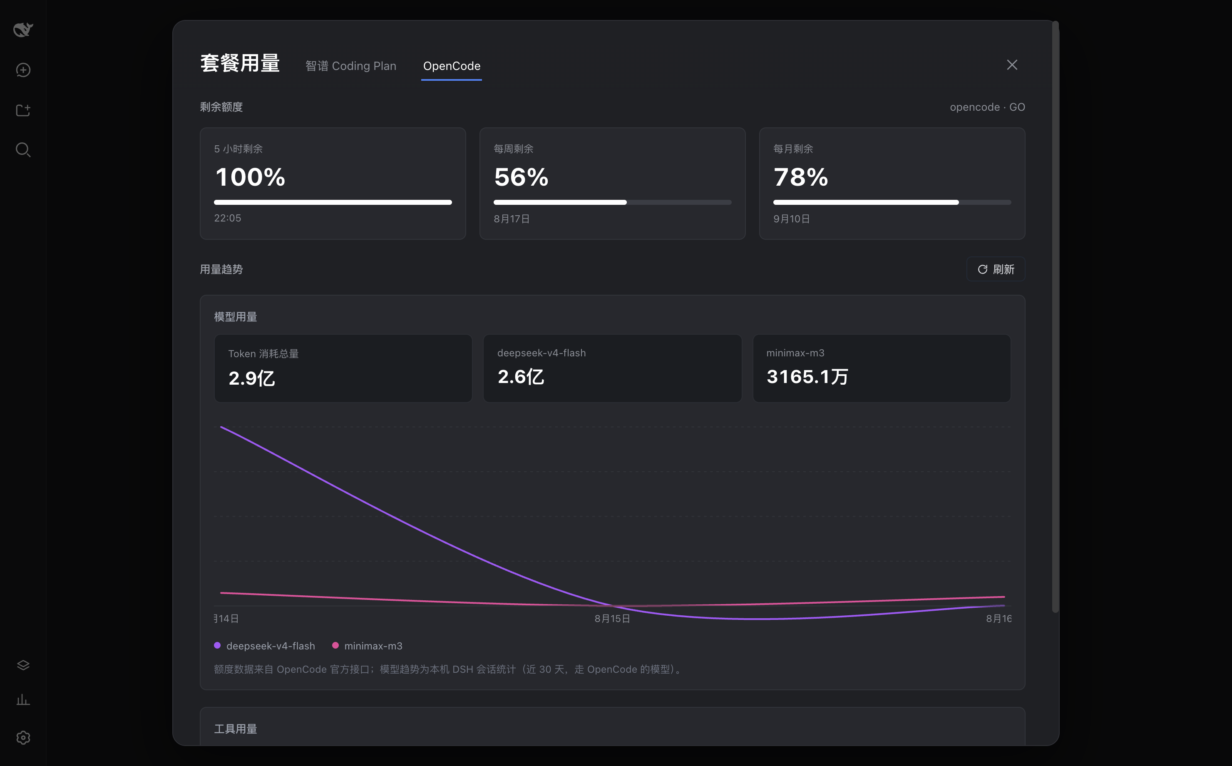The height and width of the screenshot is (766, 1232).
Task: Open the new folder icon in sidebar
Action: click(x=23, y=110)
